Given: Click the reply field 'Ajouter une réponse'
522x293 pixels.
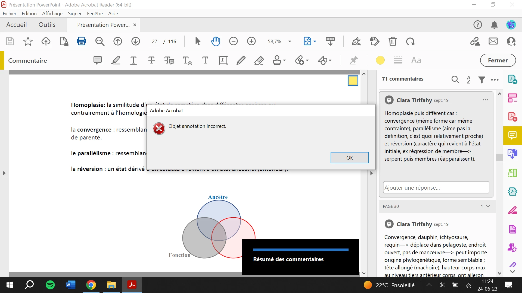Looking at the screenshot, I should tap(436, 187).
